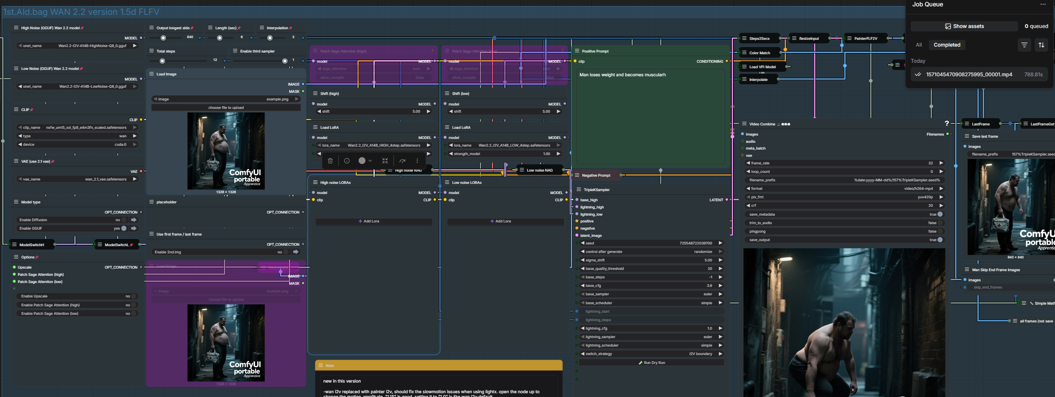The width and height of the screenshot is (1055, 397).
Task: Toggle Enable Upscale switch
Action: (133, 297)
